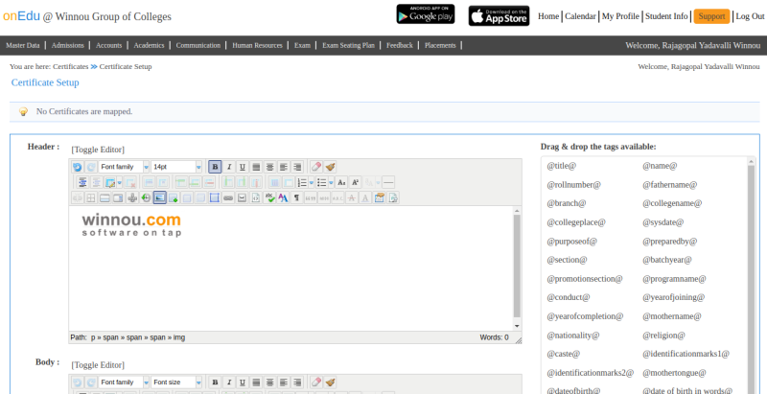Toggle Italic in the Header editor toolbar
767x394 pixels.
pyautogui.click(x=228, y=167)
